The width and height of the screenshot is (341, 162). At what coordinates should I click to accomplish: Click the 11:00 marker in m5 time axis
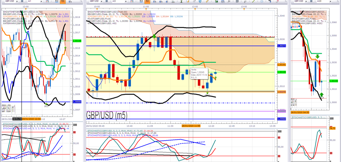point(146,6)
